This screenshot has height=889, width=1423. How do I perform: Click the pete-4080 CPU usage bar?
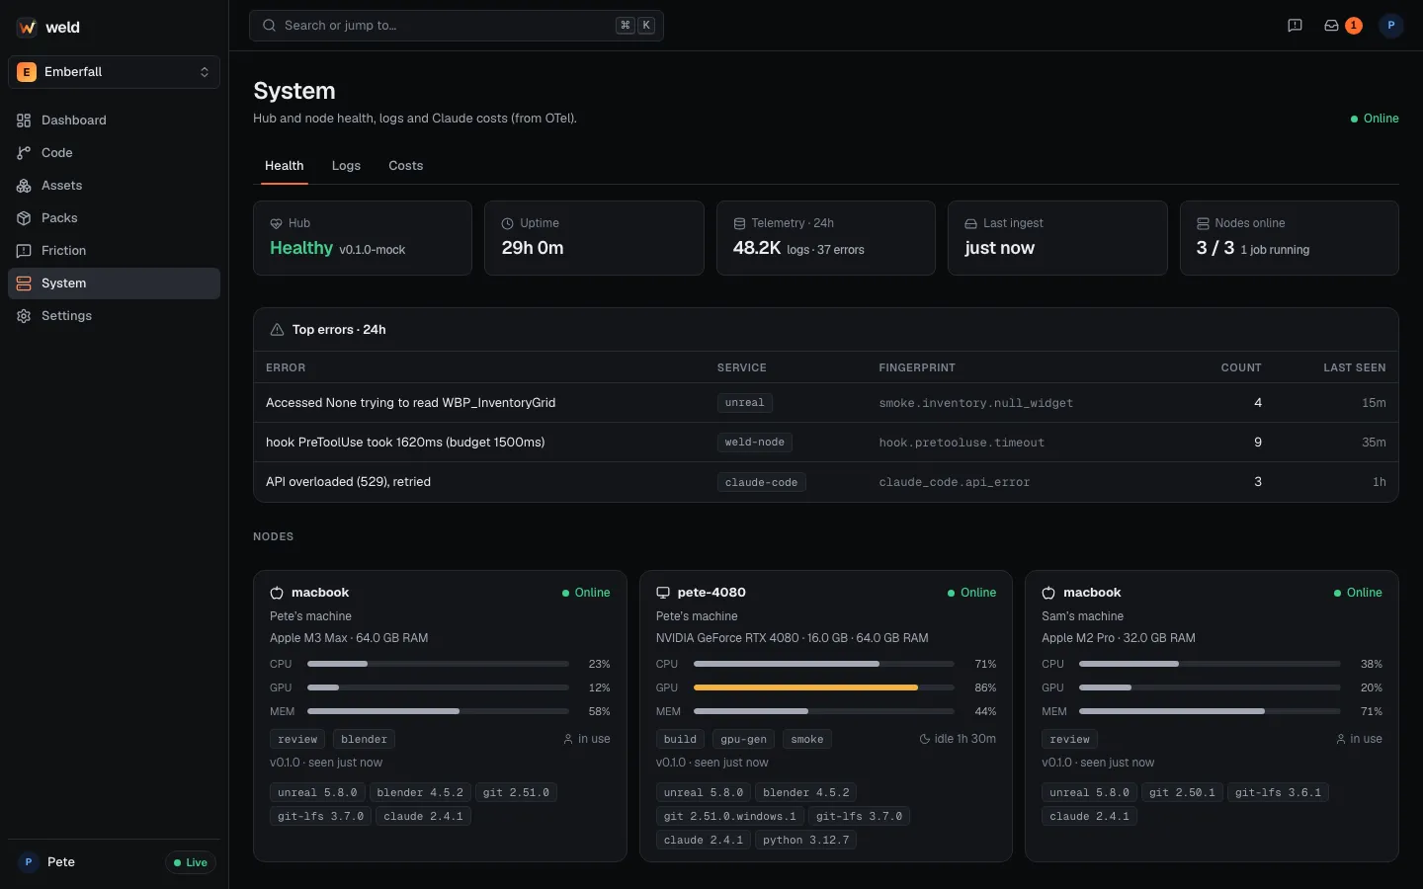[x=824, y=664]
